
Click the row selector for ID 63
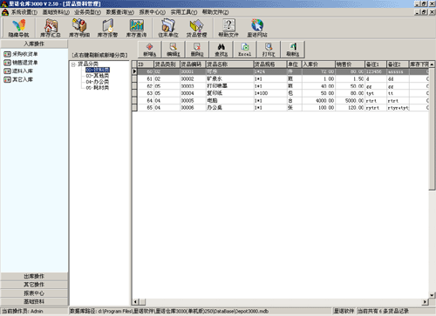(134, 93)
